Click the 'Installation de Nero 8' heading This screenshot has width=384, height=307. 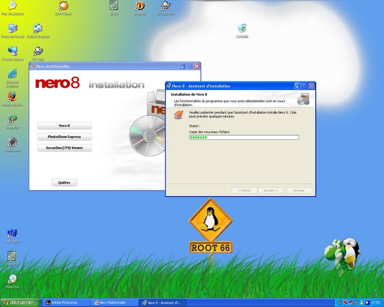(189, 94)
